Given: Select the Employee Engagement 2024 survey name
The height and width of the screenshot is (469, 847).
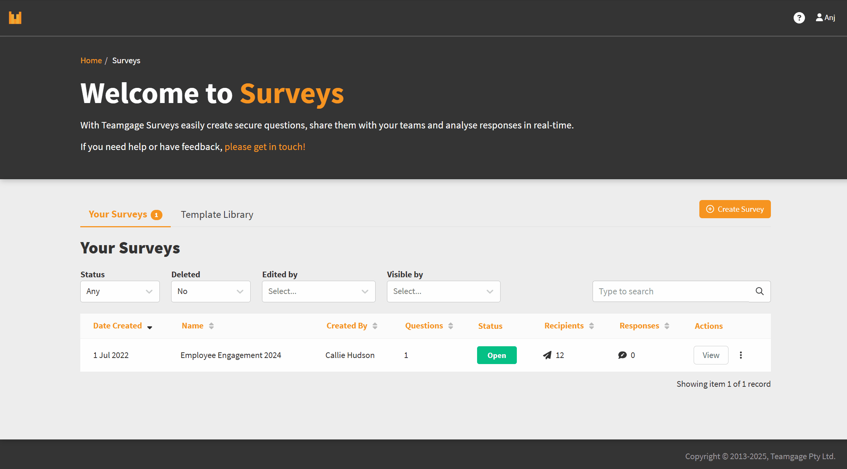Looking at the screenshot, I should coord(231,355).
